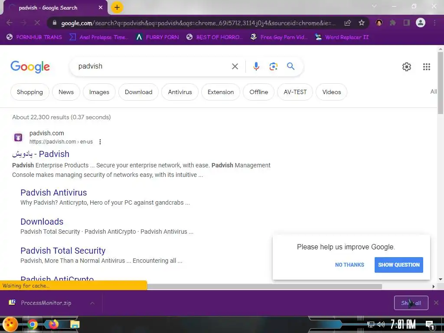Click the Show Question button
The image size is (444, 333).
[399, 265]
